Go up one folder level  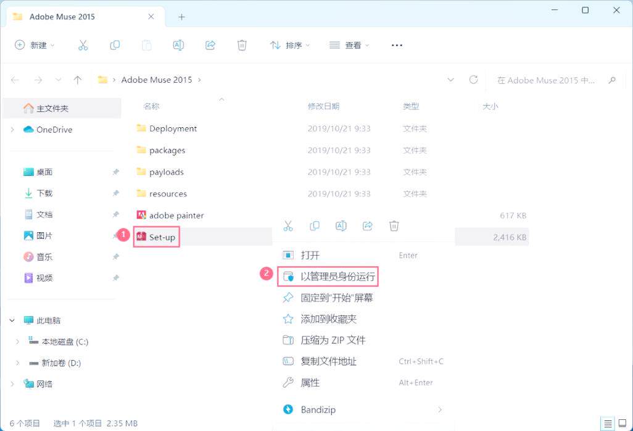tap(78, 80)
